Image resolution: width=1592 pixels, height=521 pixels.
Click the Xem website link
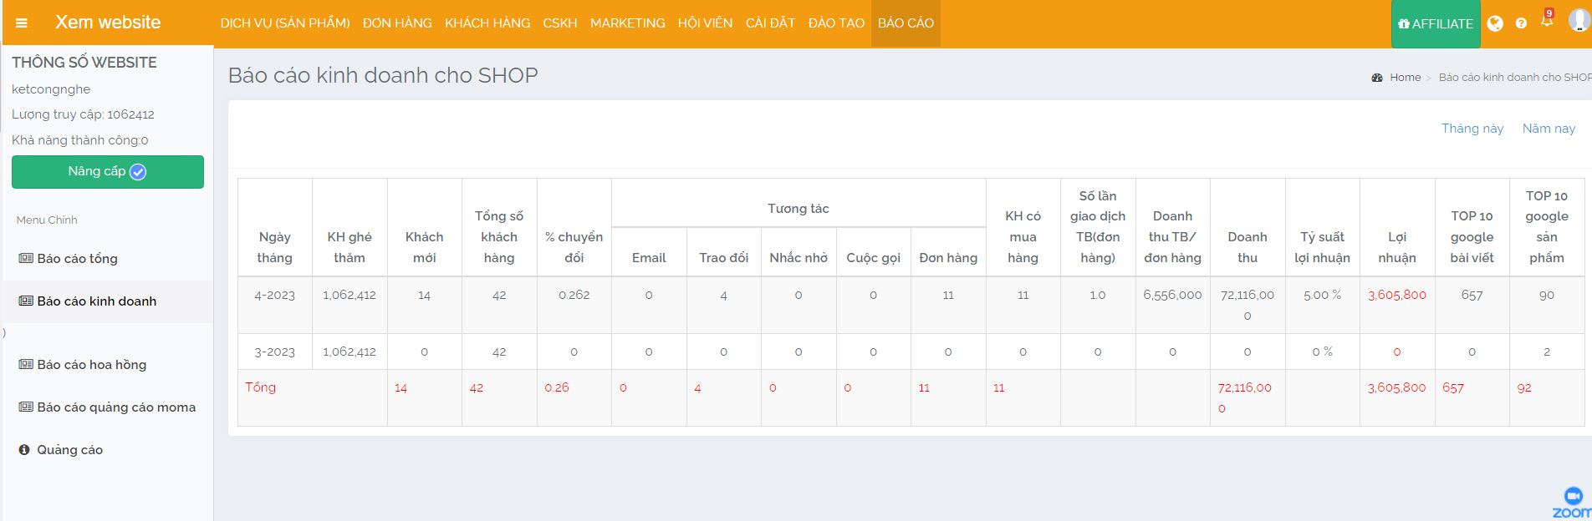[108, 23]
